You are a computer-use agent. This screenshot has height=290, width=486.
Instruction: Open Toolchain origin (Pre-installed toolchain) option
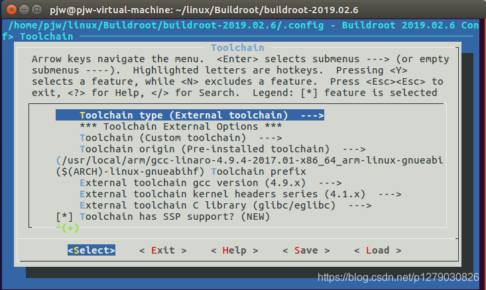click(x=223, y=149)
